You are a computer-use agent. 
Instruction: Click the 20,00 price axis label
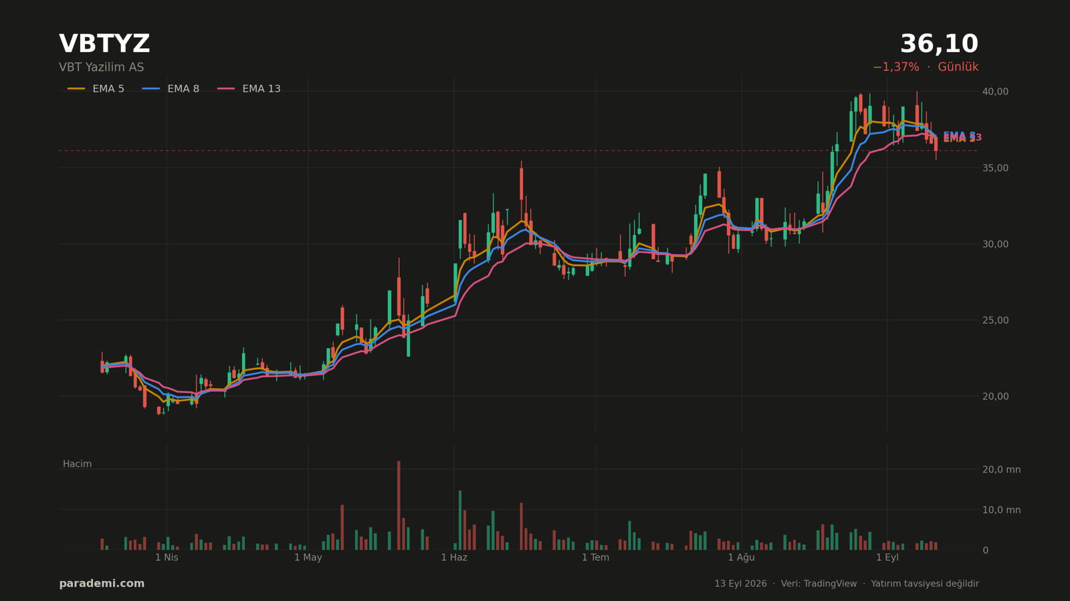click(x=995, y=396)
